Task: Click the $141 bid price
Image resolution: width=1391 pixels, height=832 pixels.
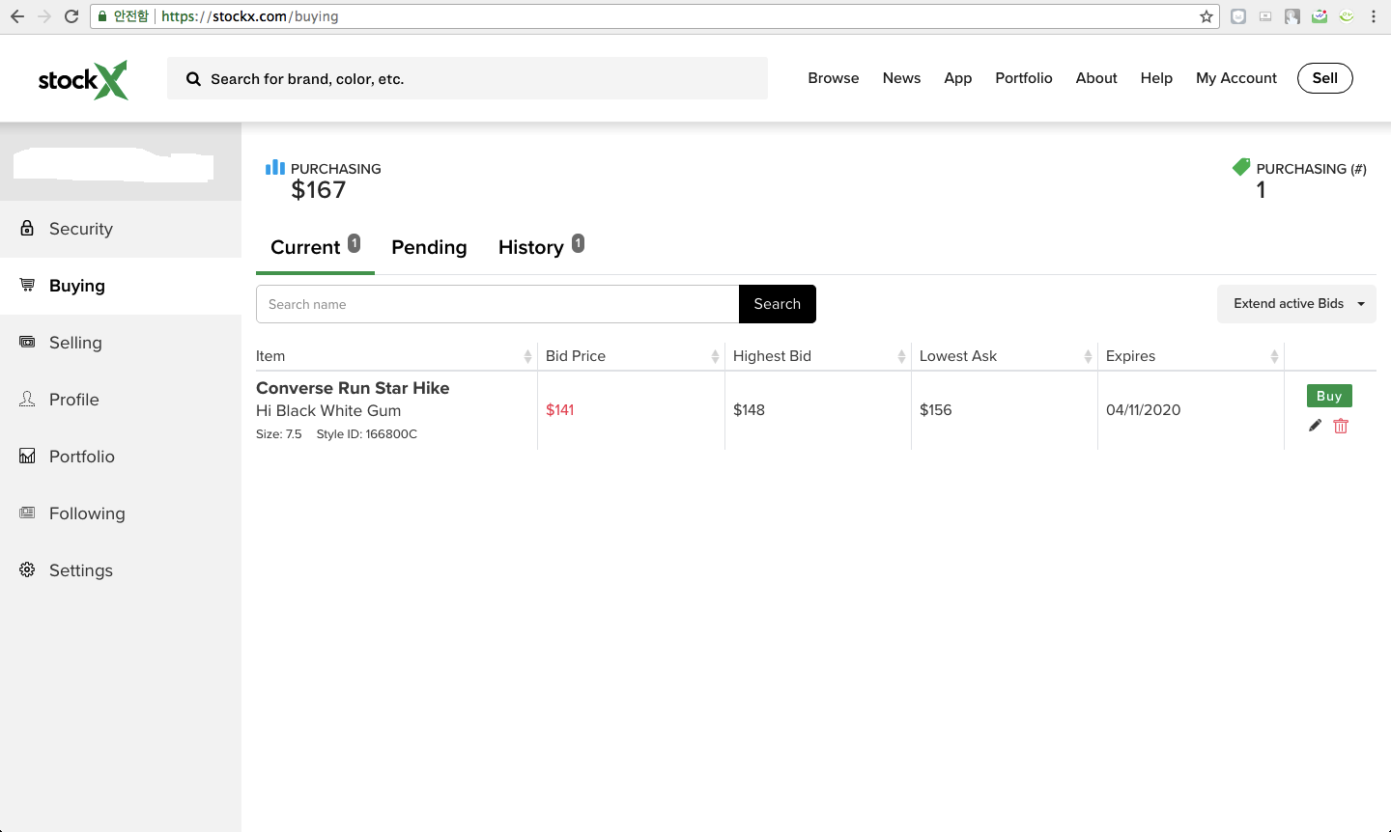Action: [560, 410]
